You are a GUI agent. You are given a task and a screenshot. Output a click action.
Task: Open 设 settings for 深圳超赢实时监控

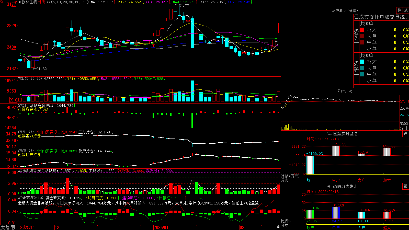(x=406, y=134)
